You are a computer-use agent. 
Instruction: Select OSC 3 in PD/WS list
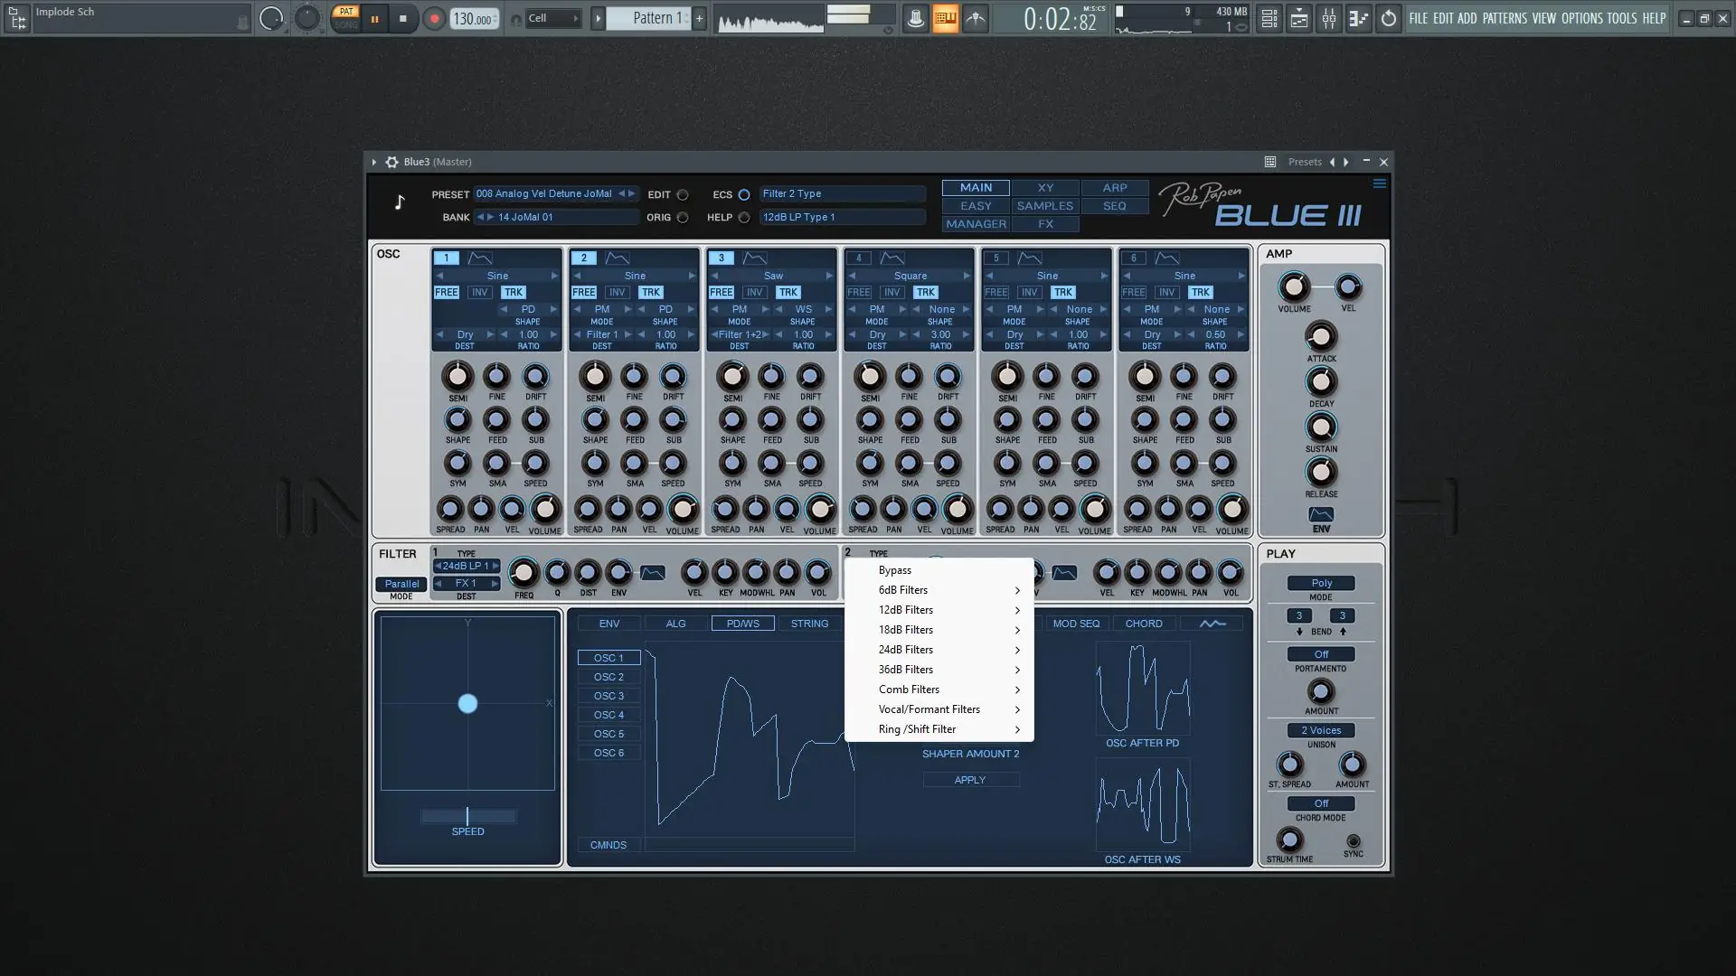[609, 696]
